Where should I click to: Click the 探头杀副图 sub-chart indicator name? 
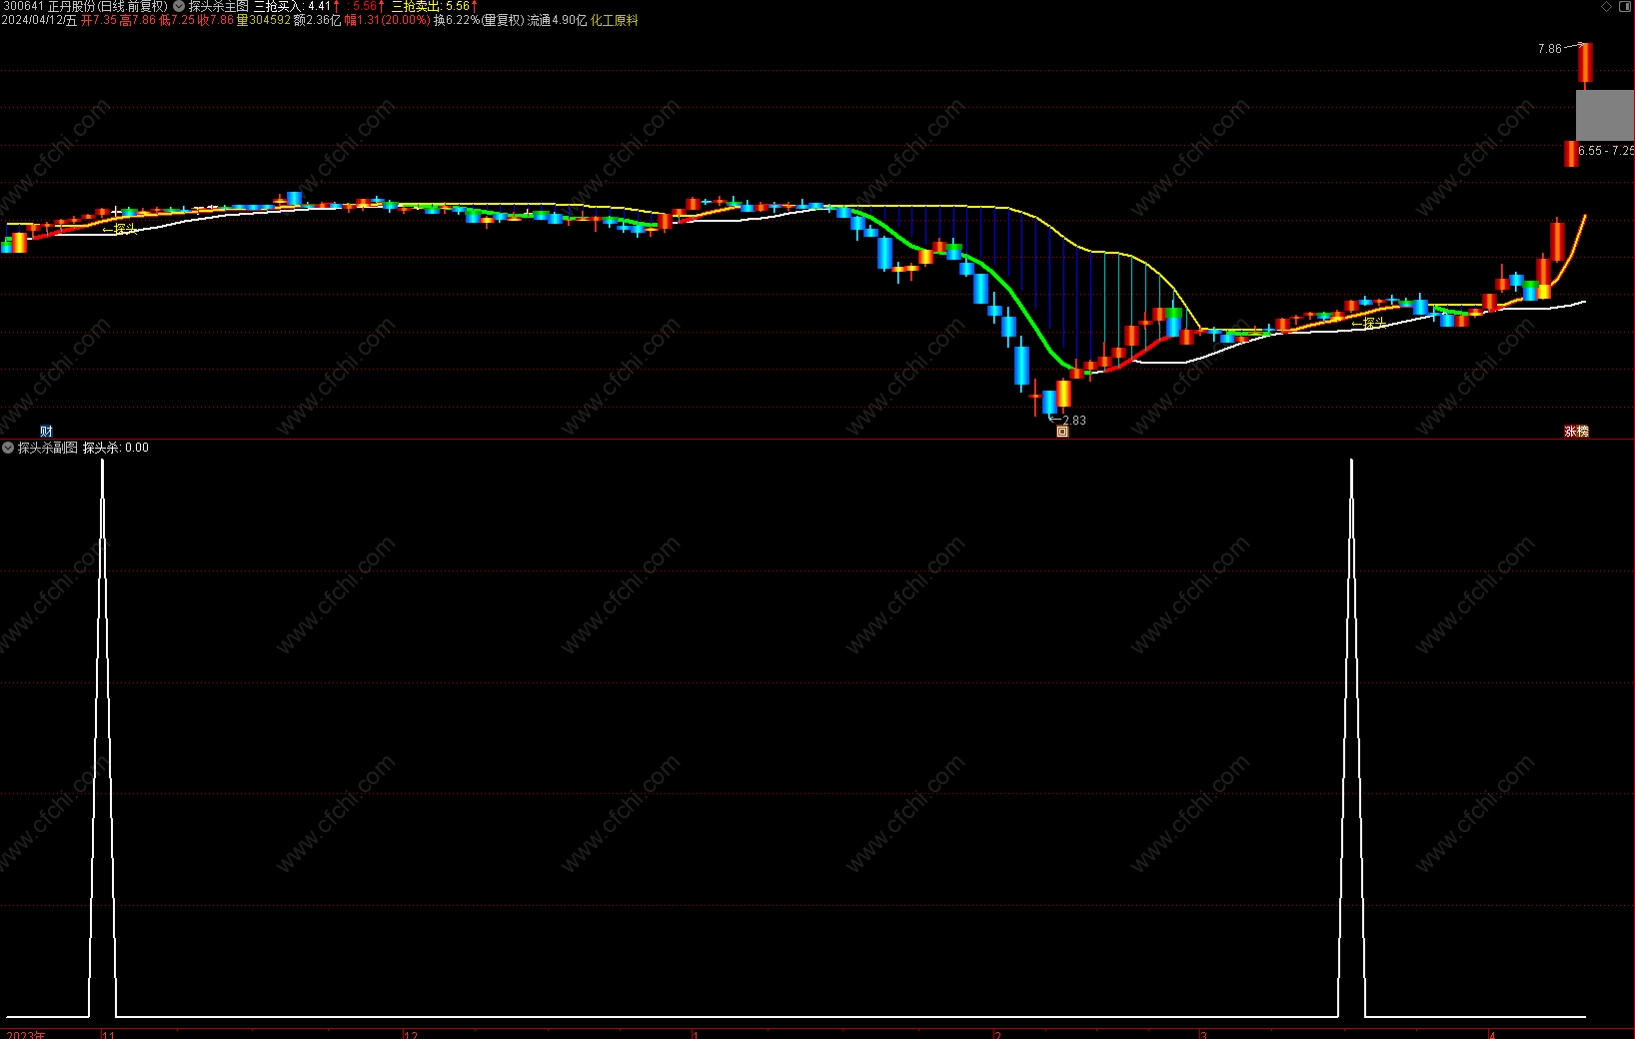[x=48, y=448]
